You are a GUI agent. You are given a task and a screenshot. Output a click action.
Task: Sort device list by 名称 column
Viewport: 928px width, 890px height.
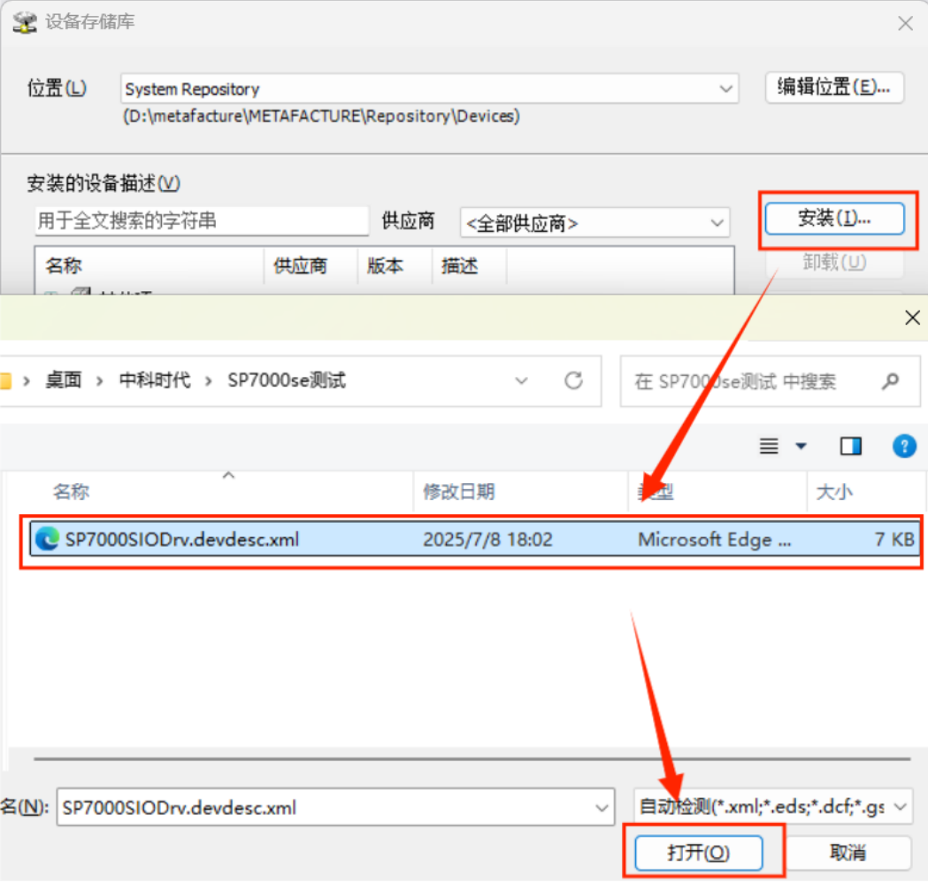(150, 265)
